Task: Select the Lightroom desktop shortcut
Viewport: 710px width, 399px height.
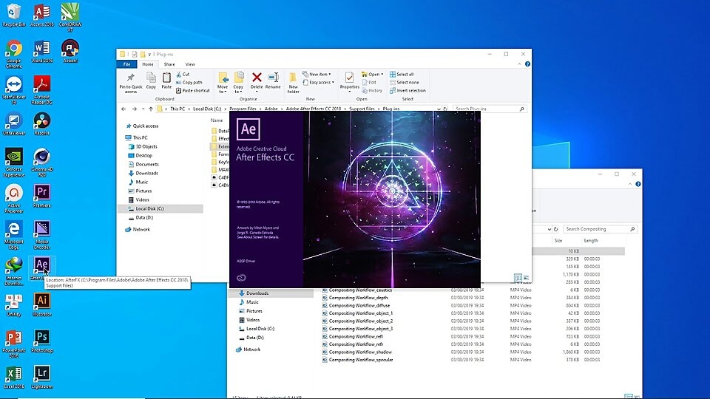Action: tap(41, 378)
